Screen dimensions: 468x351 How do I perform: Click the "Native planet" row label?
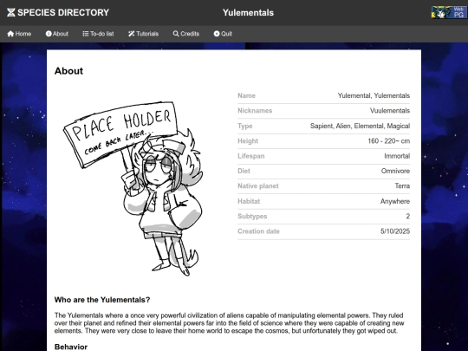(258, 186)
